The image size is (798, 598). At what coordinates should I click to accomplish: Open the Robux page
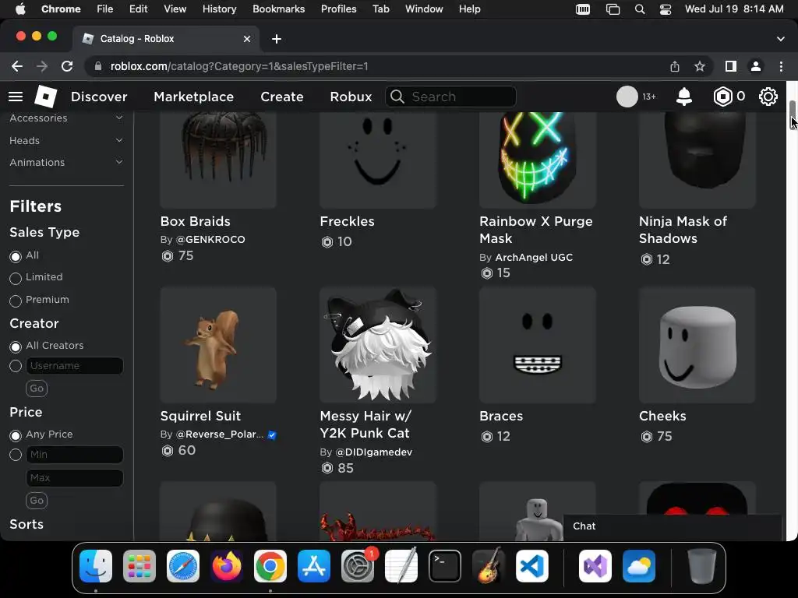(351, 97)
